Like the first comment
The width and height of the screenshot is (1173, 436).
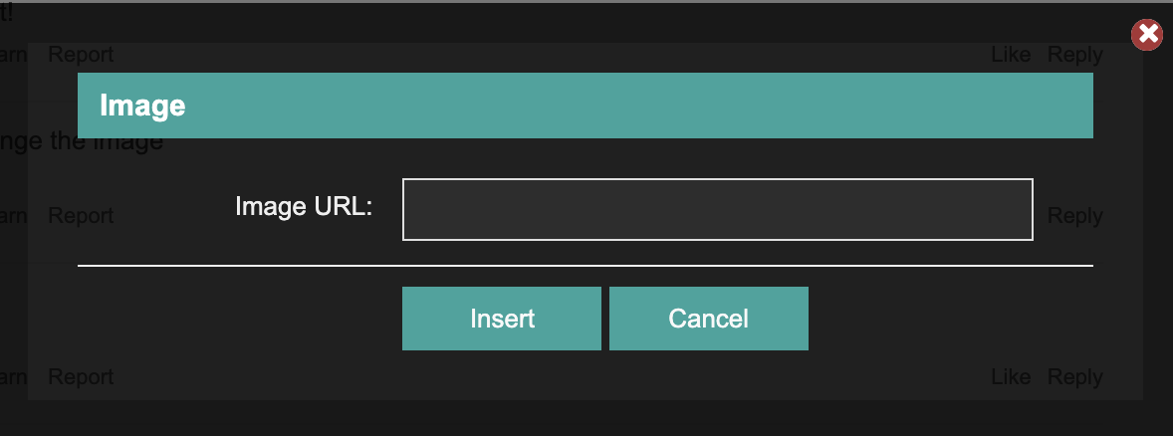pos(1011,55)
